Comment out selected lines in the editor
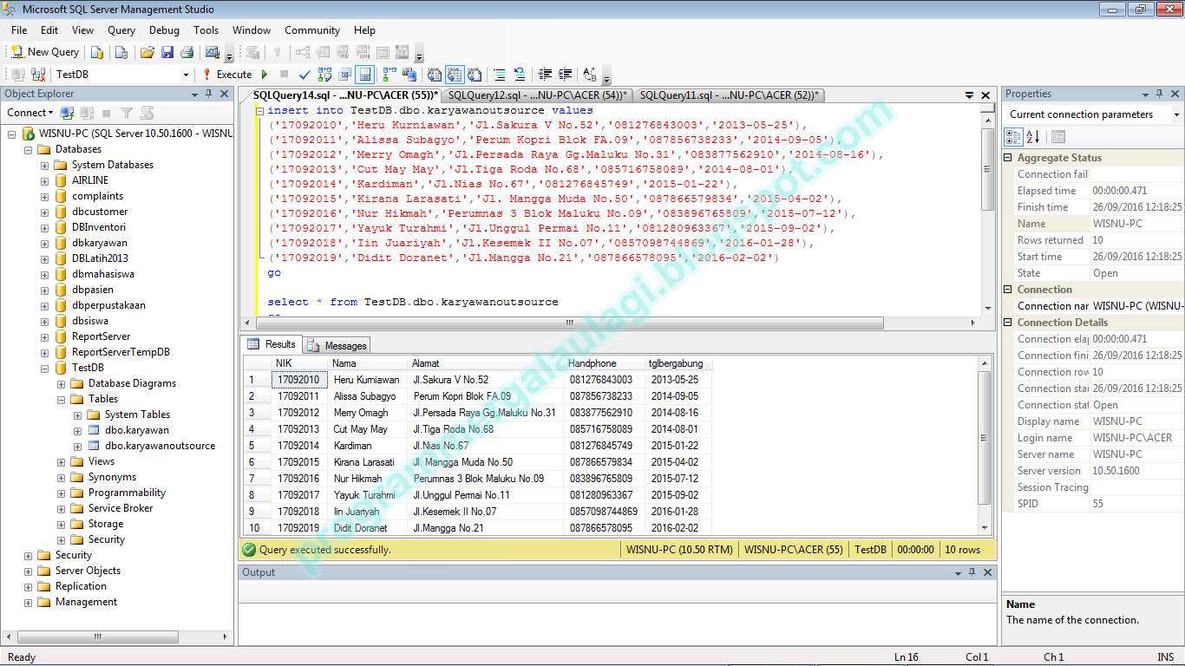 [x=500, y=75]
